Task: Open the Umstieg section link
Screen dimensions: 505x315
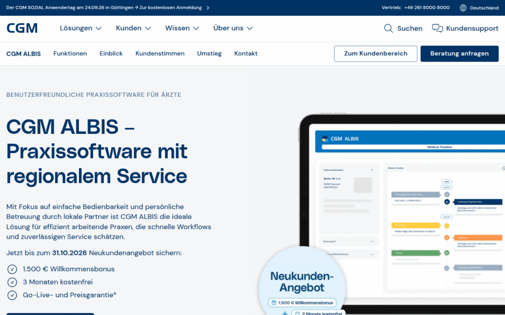Action: tap(209, 54)
